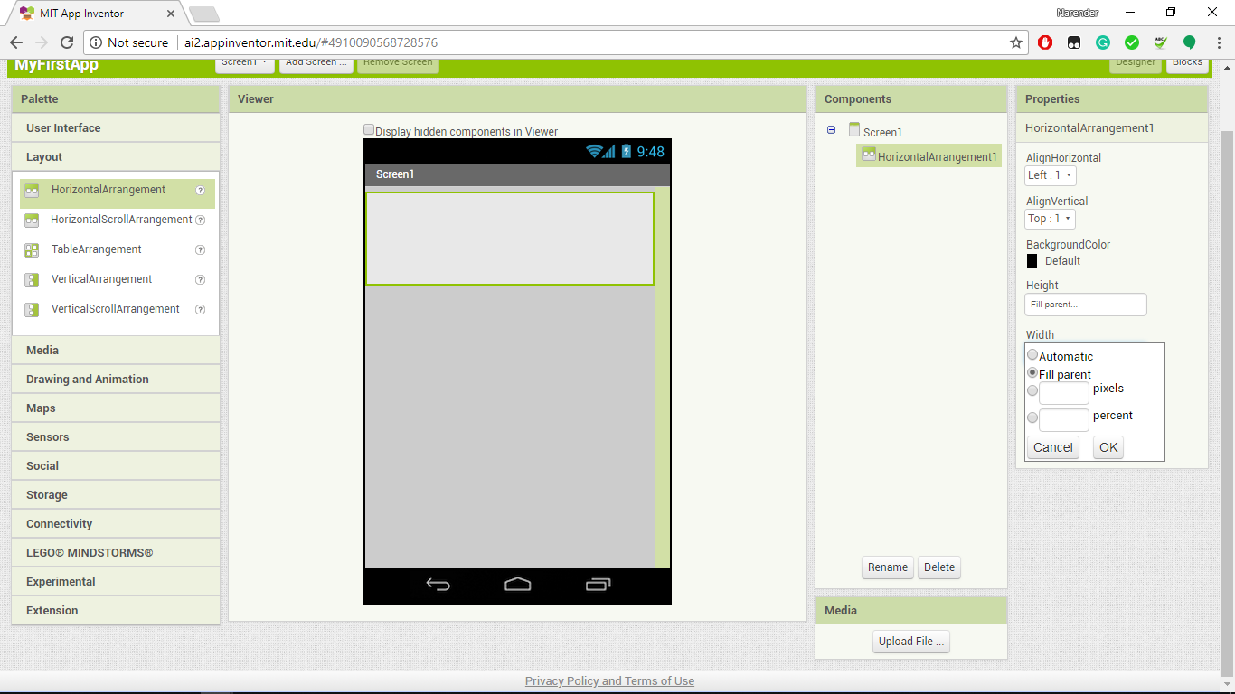The image size is (1235, 694).
Task: Click Upload File in Media panel
Action: [912, 642]
